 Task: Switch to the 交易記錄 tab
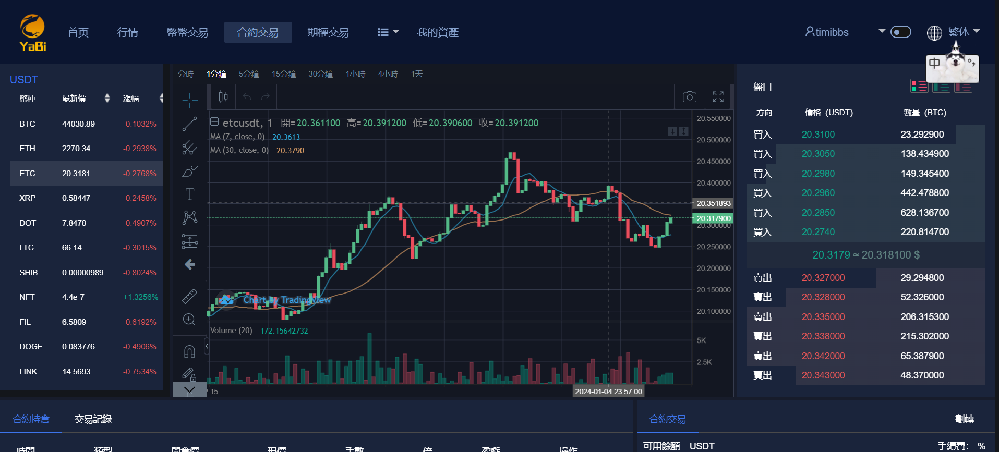(x=93, y=419)
